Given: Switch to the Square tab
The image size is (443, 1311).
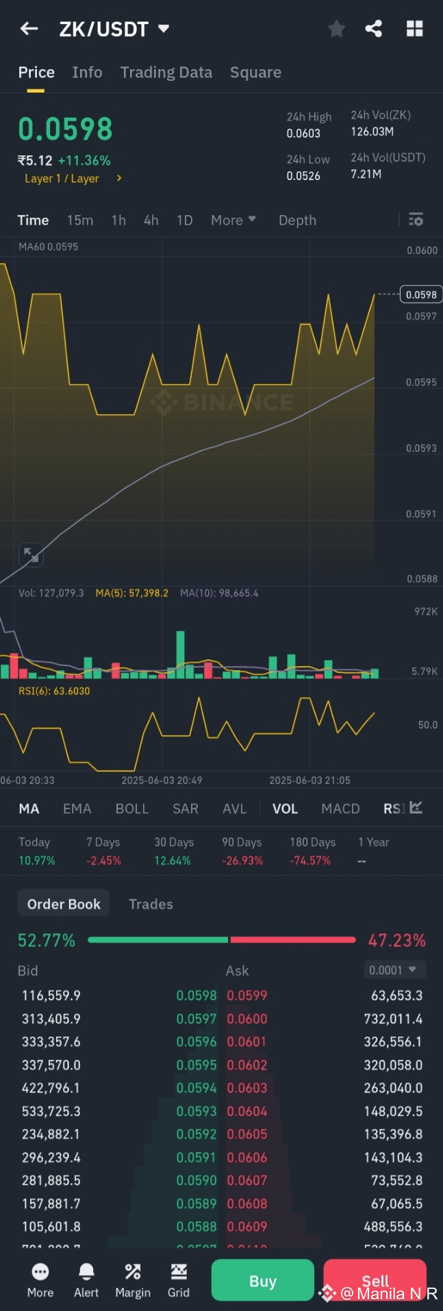Looking at the screenshot, I should (x=255, y=73).
